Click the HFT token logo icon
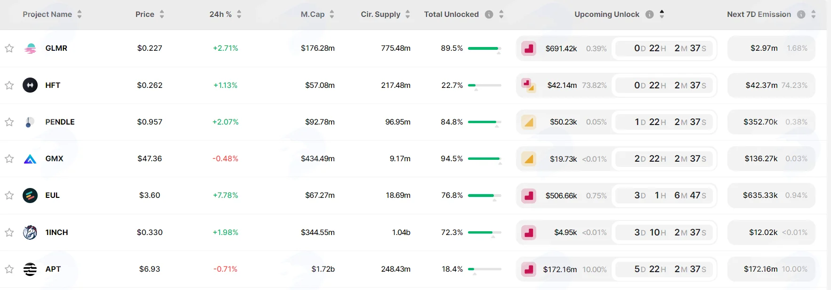831x290 pixels. pyautogui.click(x=30, y=85)
